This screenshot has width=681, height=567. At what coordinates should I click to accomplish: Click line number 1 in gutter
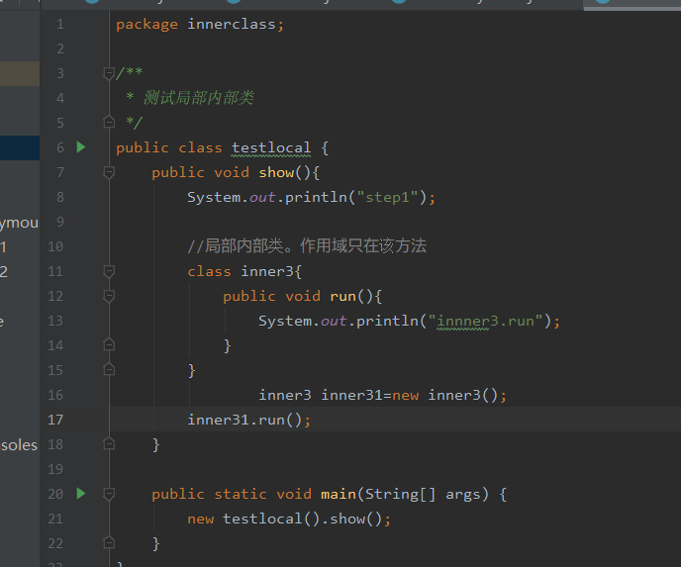pos(60,24)
